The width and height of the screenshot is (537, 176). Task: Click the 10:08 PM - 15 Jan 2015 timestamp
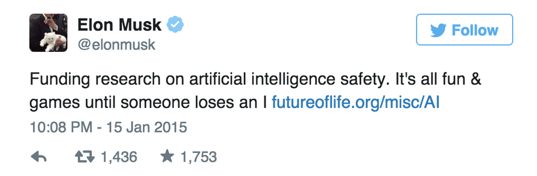[x=108, y=127]
